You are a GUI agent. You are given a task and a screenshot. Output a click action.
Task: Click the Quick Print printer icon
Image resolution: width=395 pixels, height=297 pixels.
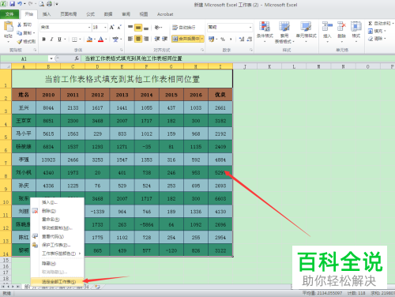point(50,4)
